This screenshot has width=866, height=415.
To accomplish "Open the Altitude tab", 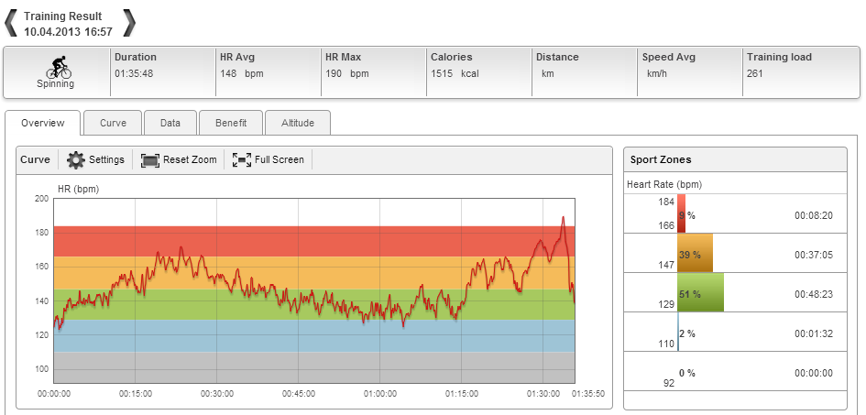I will coord(298,123).
